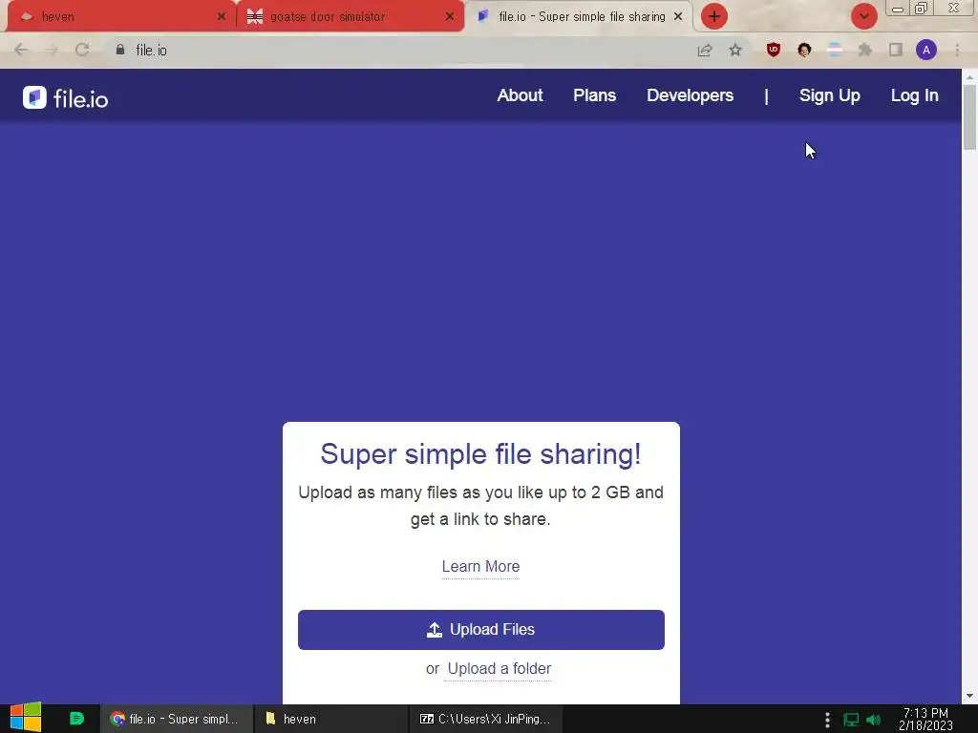Click Log In link
Screen dimensions: 978x733
click(914, 95)
